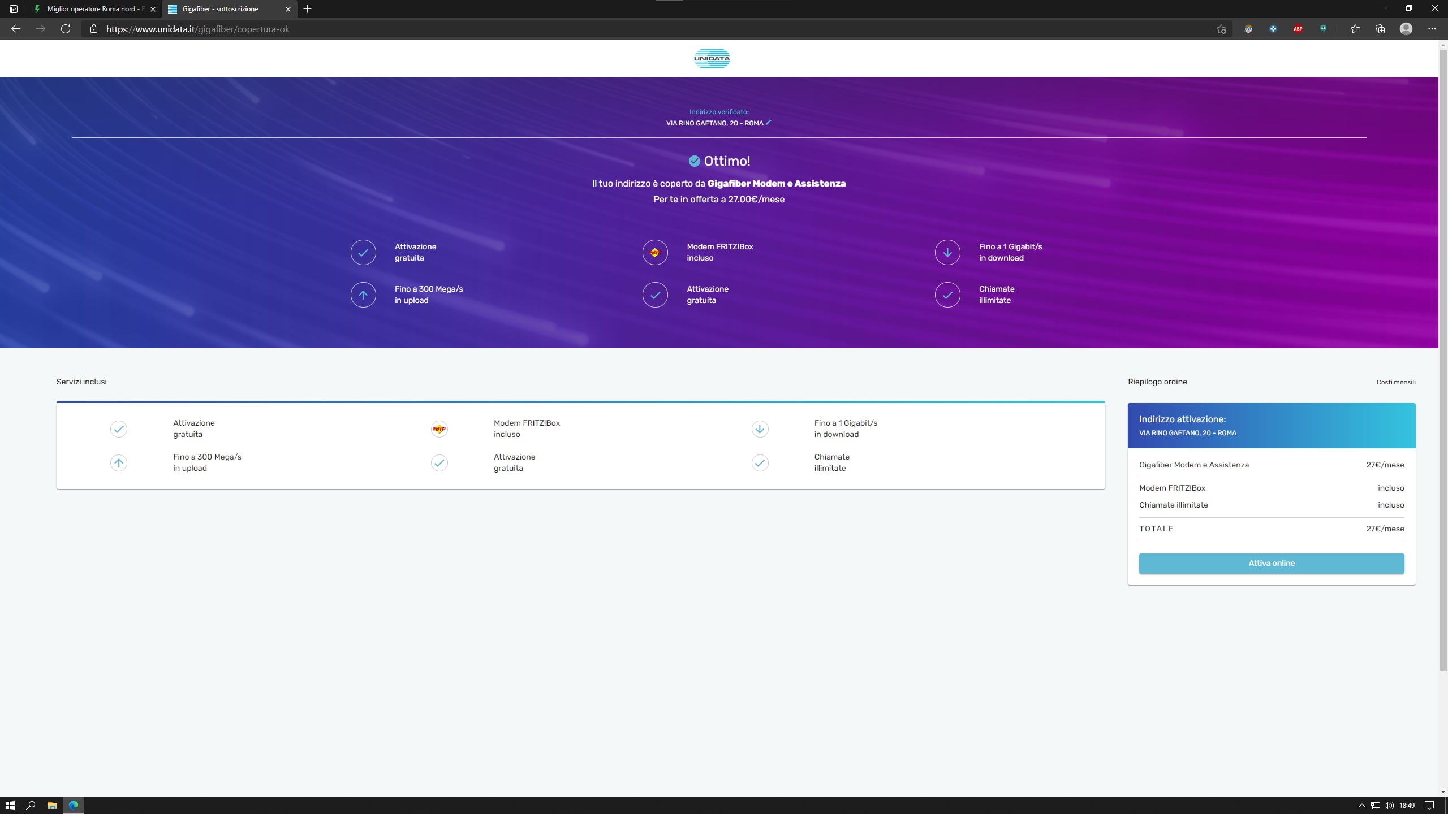Click the AdBlock Plus extension icon

1298,29
